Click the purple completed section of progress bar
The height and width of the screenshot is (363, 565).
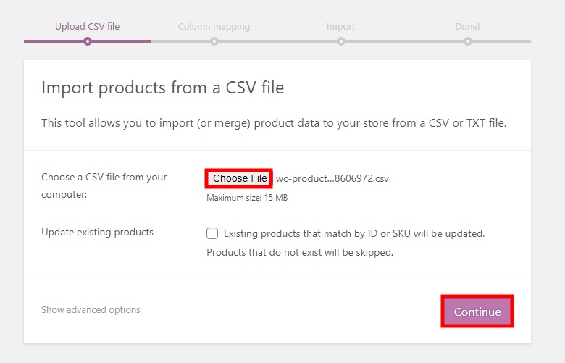click(x=87, y=41)
